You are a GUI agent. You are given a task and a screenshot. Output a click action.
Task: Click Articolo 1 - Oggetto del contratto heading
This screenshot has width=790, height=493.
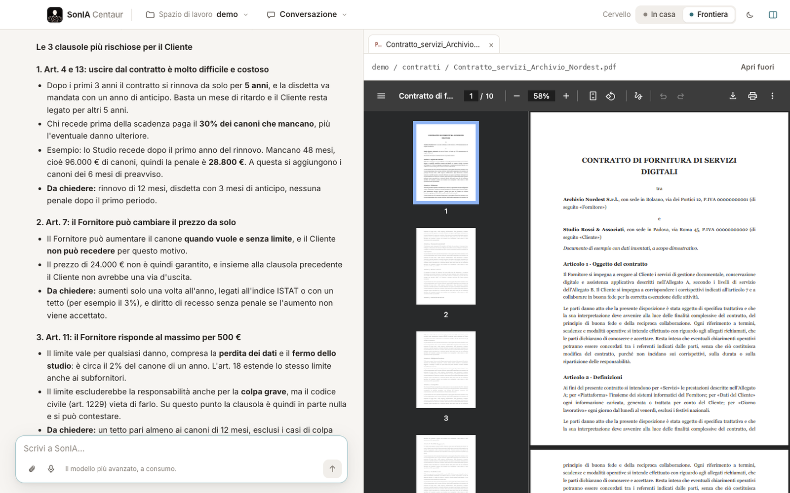coord(605,264)
